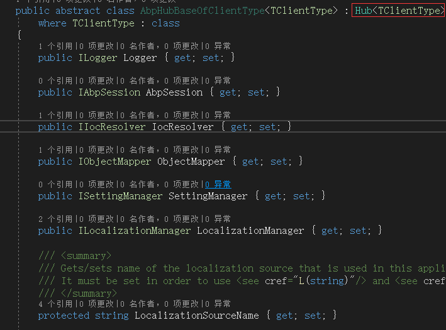
Task: Open '4 个引用' CodeLens references link
Action: 55,304
